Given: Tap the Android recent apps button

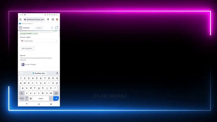Looking at the screenshot, I should [x=51, y=104].
